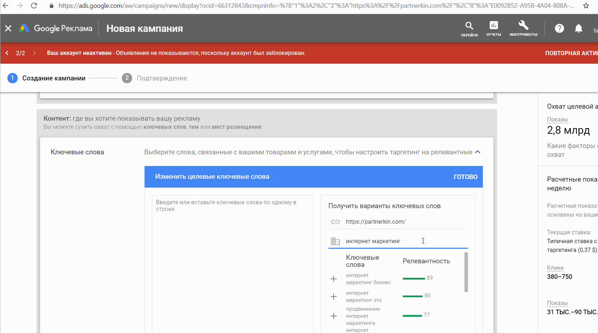Exit campaign creation with the X icon
This screenshot has height=333, width=598.
(8, 28)
